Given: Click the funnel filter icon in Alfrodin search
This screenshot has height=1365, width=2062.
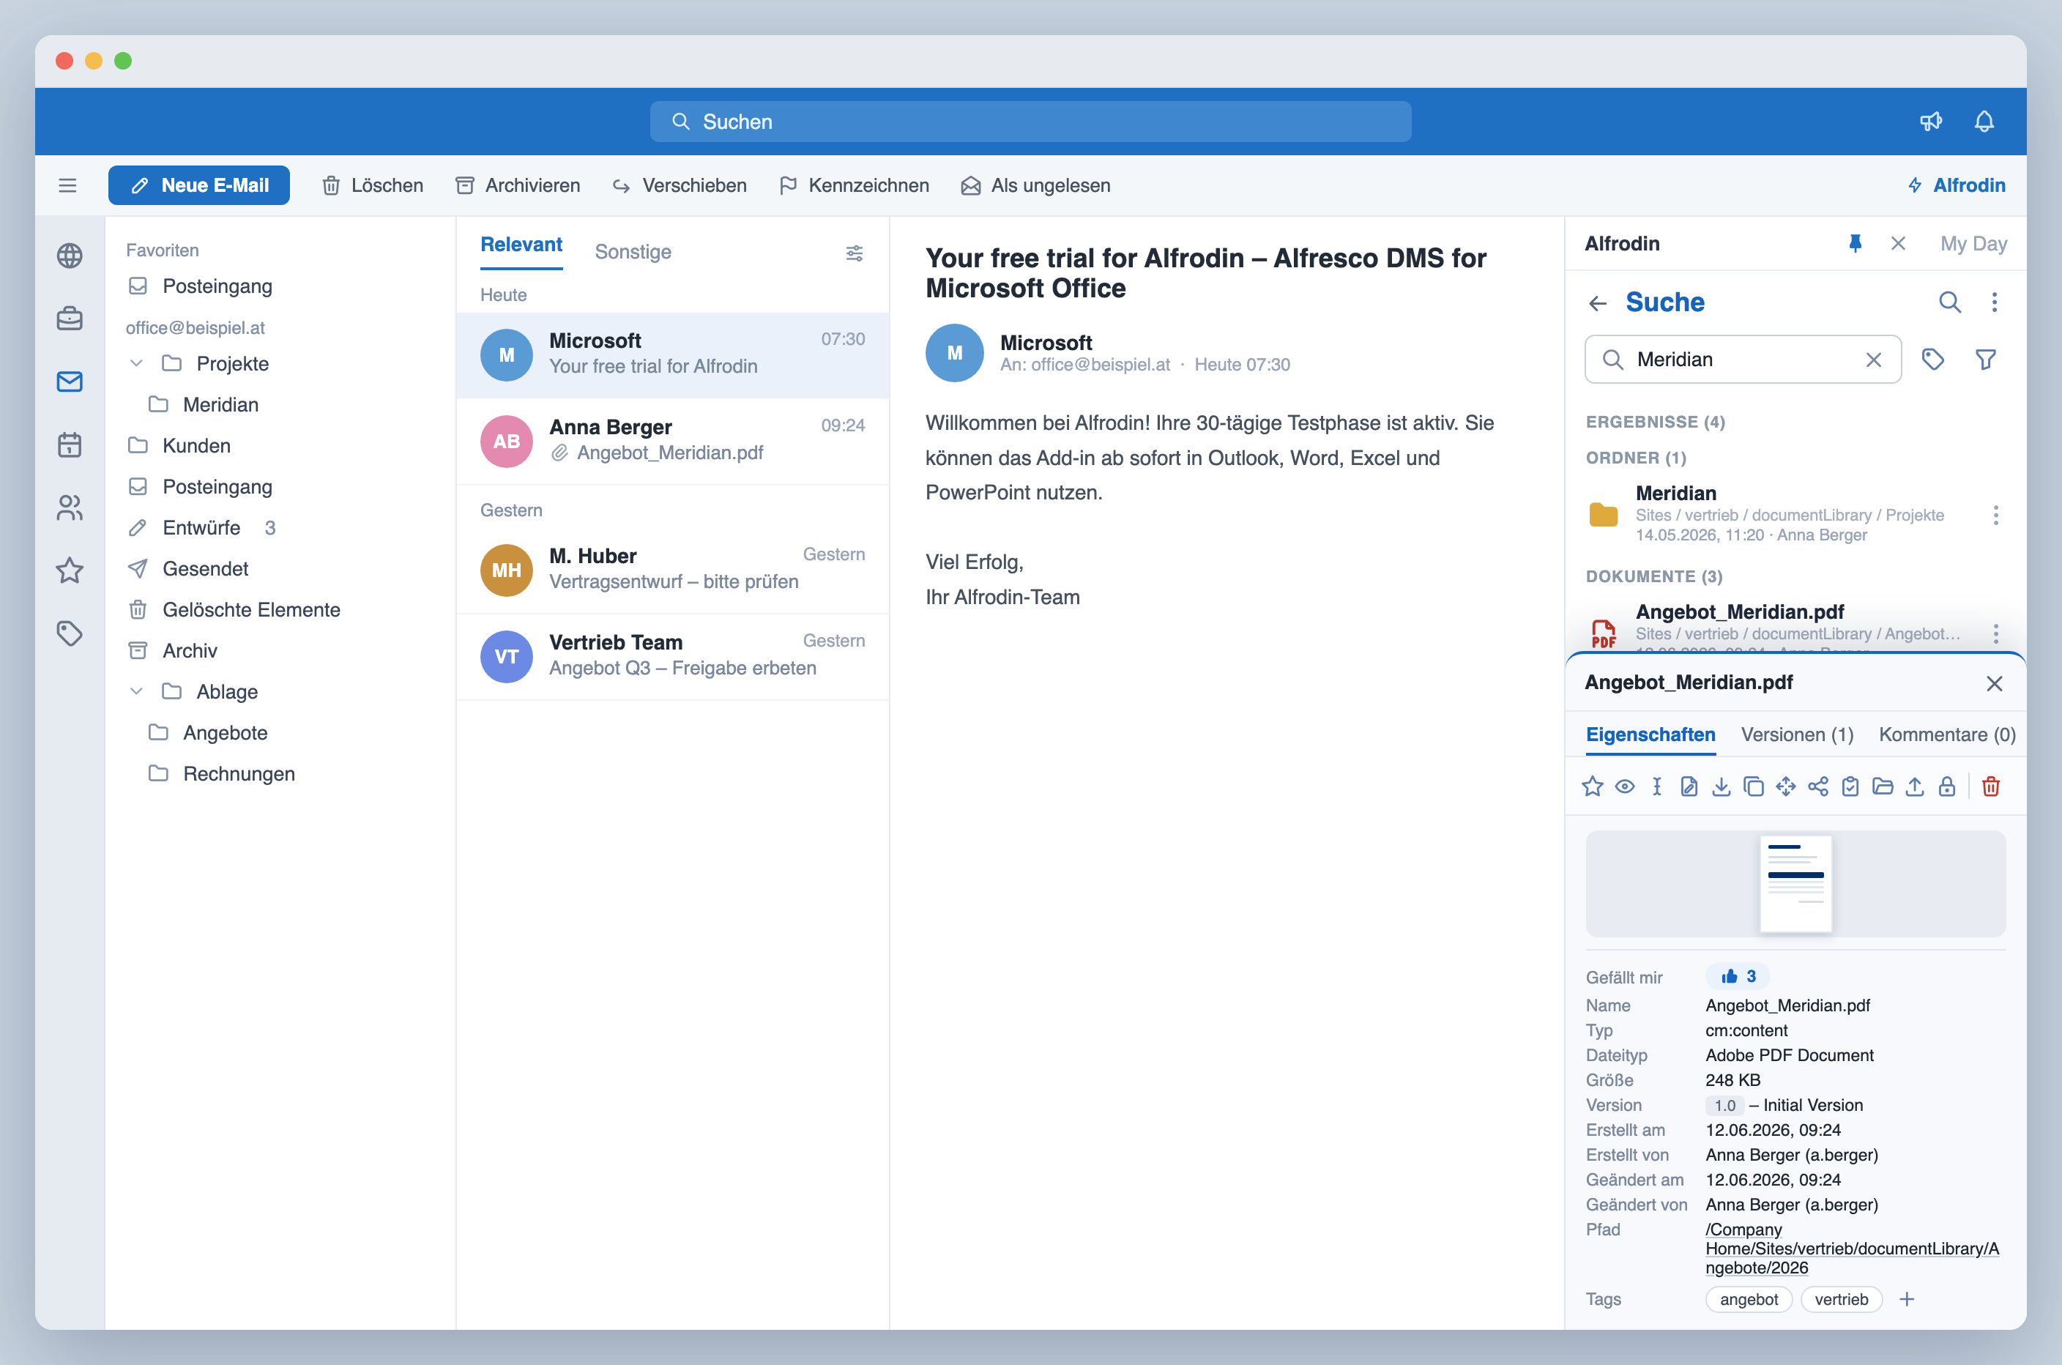Looking at the screenshot, I should [1985, 360].
